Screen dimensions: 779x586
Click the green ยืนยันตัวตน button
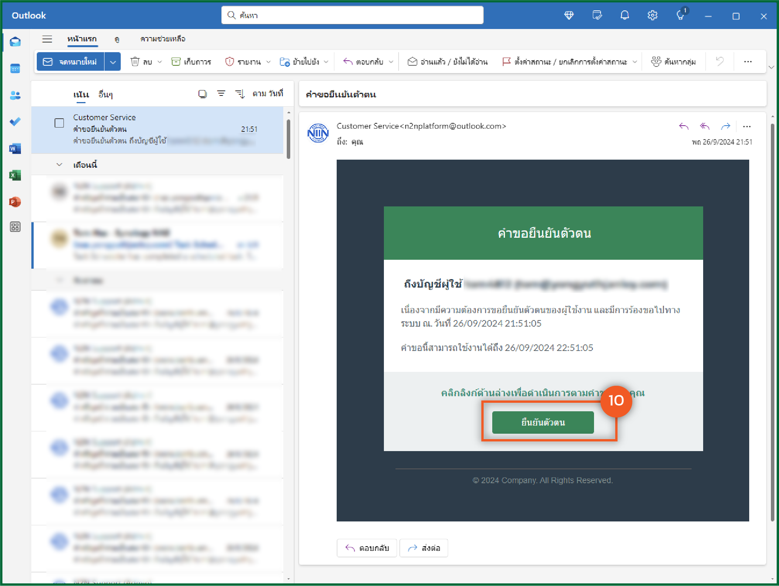[543, 422]
